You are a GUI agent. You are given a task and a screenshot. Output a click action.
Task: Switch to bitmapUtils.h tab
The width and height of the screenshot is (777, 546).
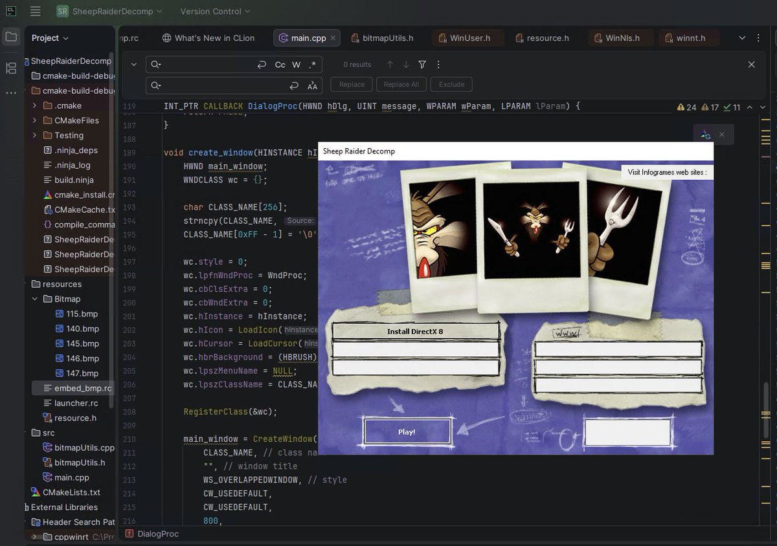tap(383, 38)
